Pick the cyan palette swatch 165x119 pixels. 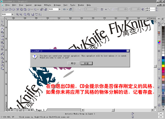click(163, 60)
